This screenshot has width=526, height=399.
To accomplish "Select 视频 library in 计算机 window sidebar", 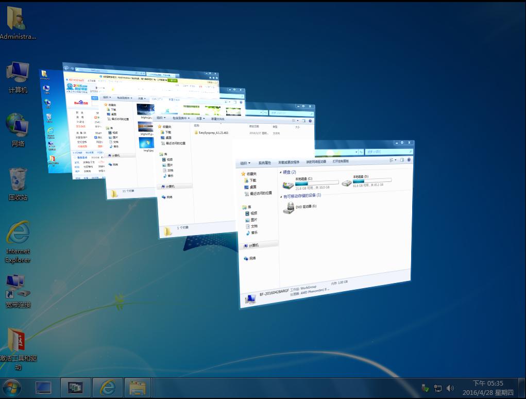I will tap(251, 213).
